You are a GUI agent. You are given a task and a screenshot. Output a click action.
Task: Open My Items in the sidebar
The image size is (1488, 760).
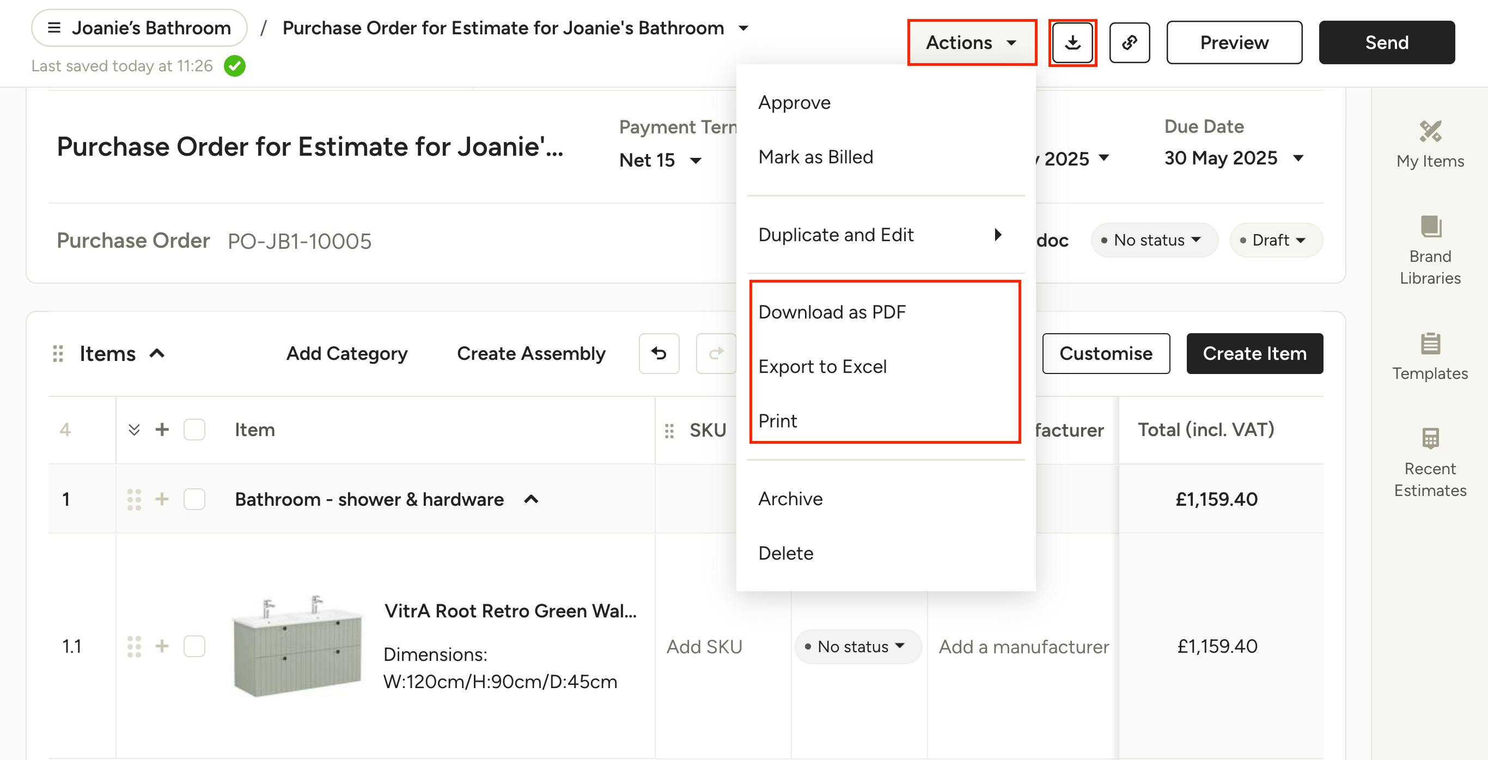click(1430, 144)
